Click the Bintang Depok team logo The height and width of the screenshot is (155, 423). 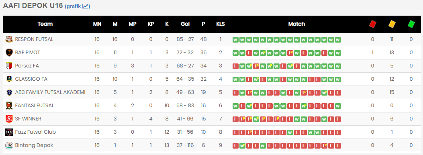click(9, 145)
